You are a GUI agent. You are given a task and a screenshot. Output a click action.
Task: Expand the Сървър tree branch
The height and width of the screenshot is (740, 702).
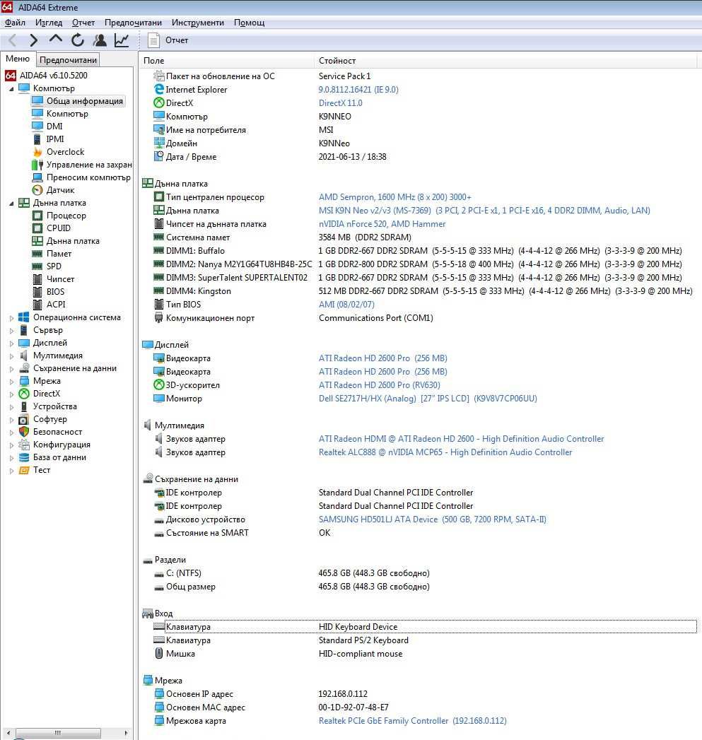tap(11, 331)
